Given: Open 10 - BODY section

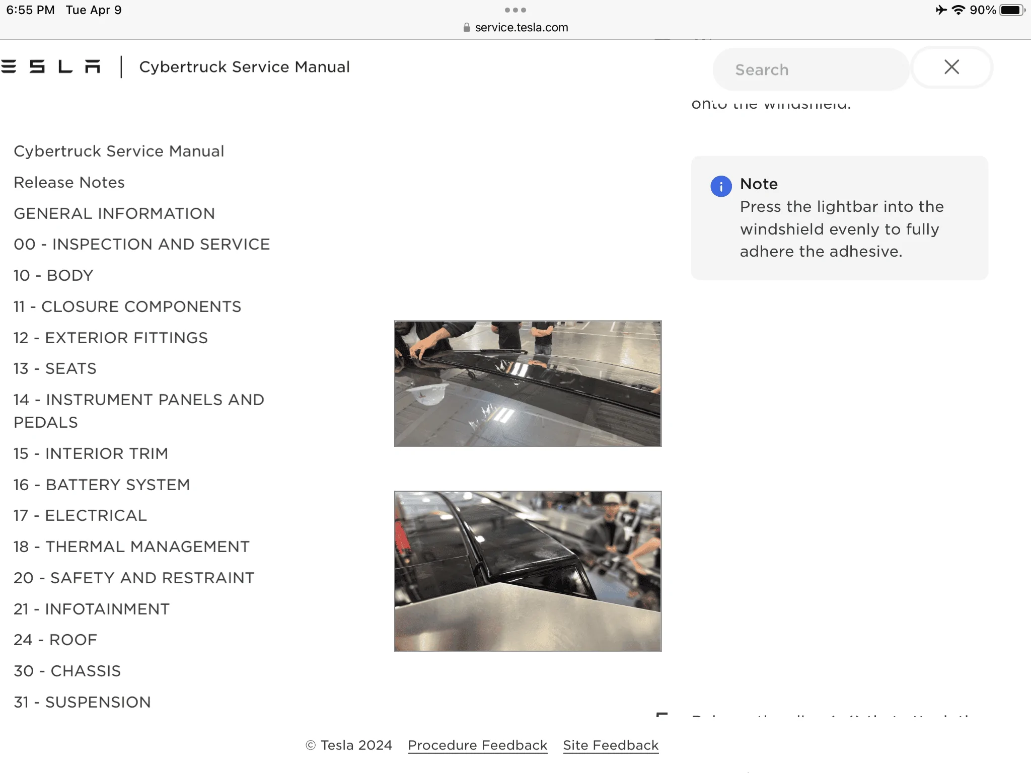Looking at the screenshot, I should point(53,275).
